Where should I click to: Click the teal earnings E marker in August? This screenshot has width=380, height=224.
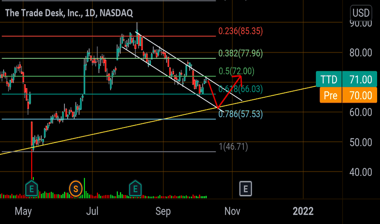pos(135,189)
